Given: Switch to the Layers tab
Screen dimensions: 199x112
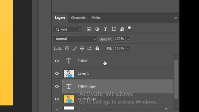Looking at the screenshot, I should (x=60, y=18).
